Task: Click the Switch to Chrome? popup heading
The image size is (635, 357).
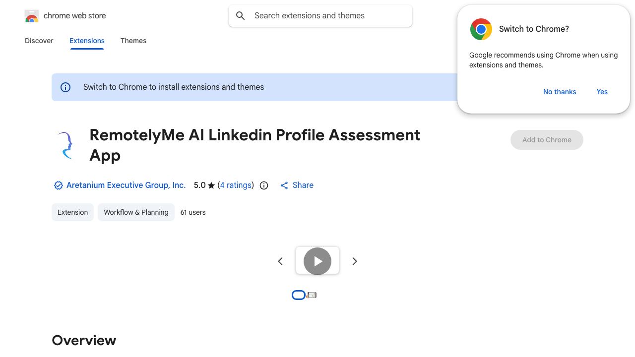Action: (534, 29)
